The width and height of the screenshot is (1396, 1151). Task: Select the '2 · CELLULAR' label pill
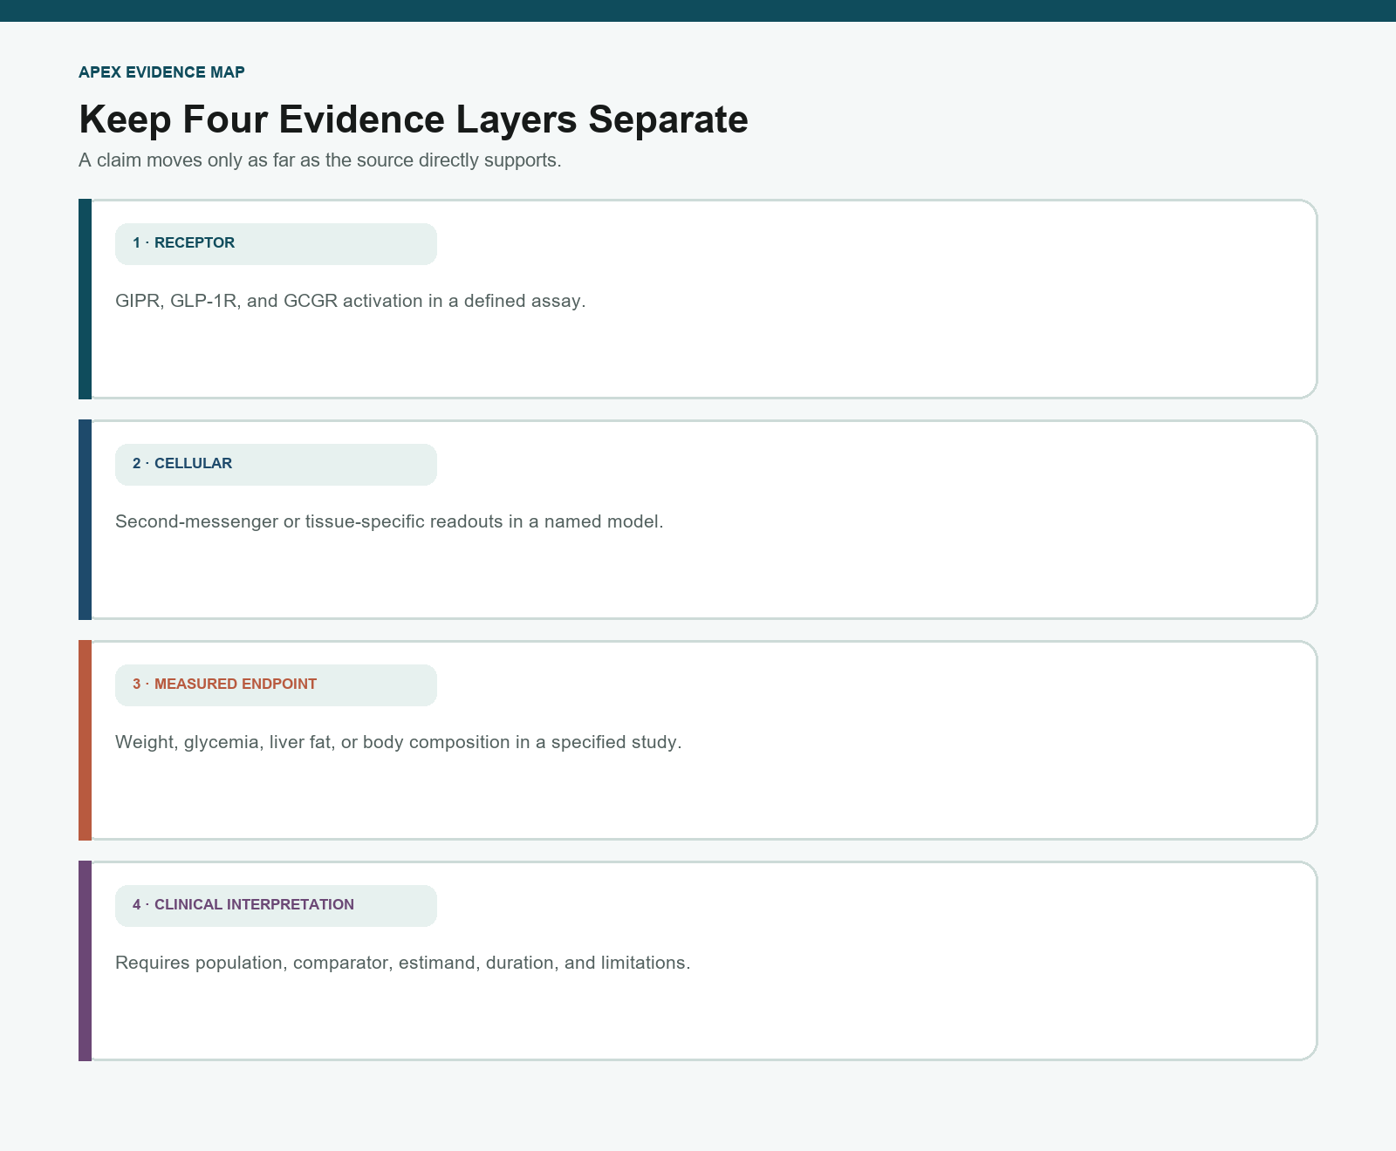coord(276,465)
